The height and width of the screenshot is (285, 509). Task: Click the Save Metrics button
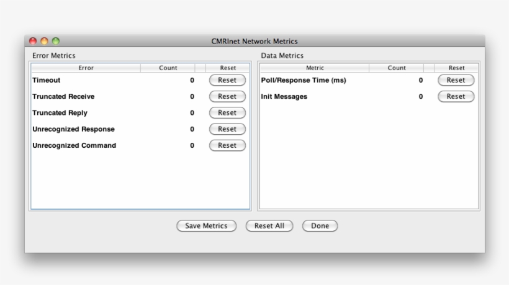[206, 226]
